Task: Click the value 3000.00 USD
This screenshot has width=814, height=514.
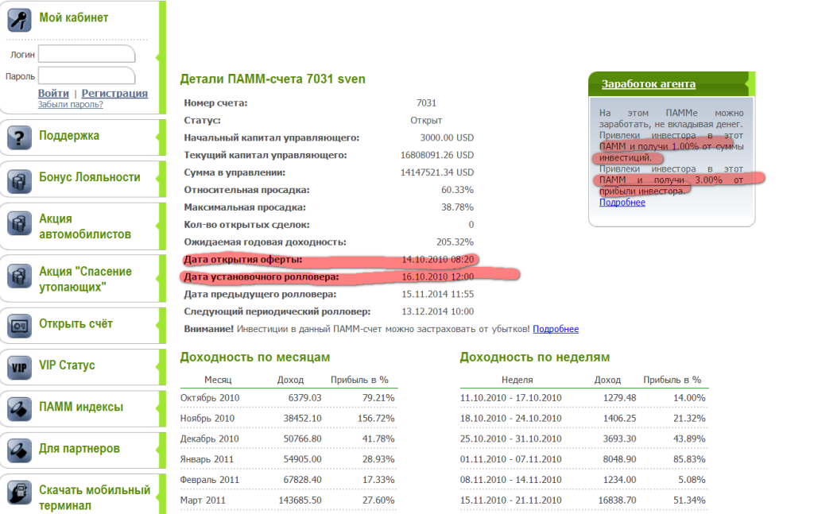Action: [x=447, y=137]
